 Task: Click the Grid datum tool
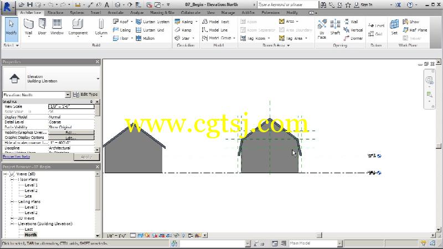[x=375, y=34]
